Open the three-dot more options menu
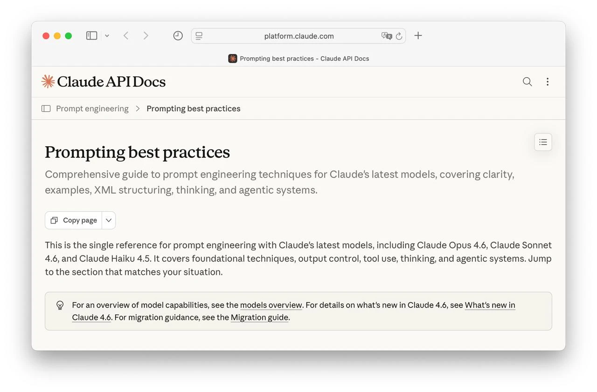 [548, 82]
